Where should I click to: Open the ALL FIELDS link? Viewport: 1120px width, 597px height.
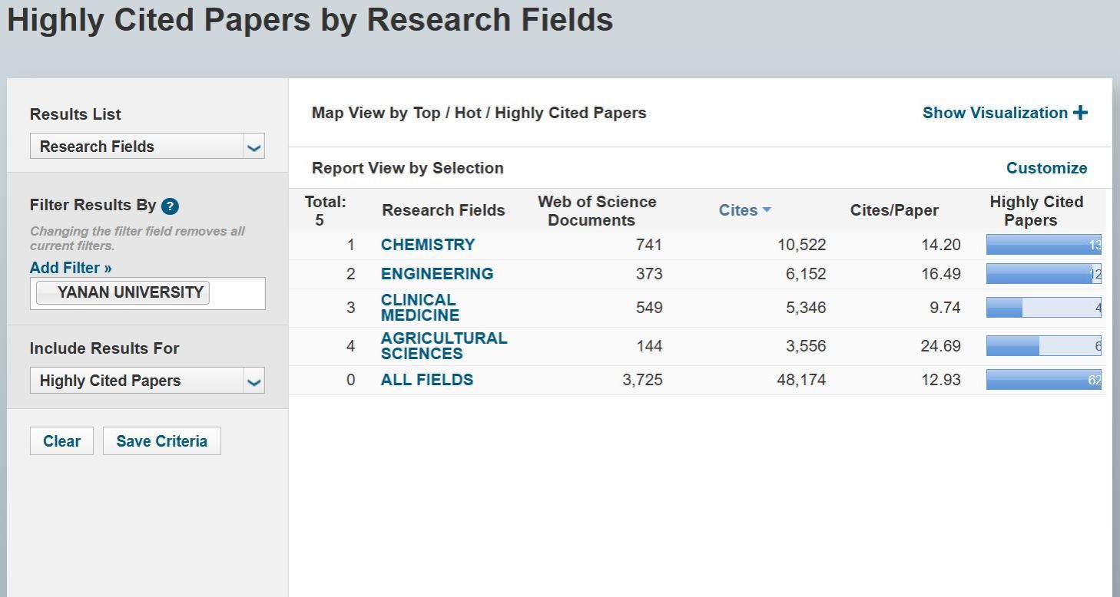(x=427, y=380)
